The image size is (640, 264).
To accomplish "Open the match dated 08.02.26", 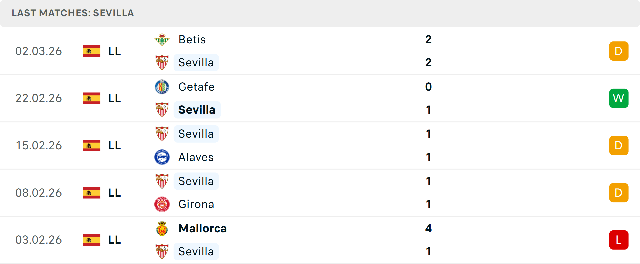I will (39, 193).
